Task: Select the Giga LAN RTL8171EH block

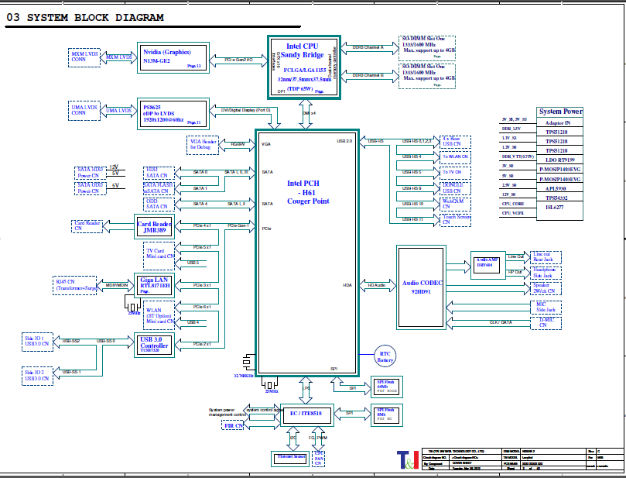Action: pos(154,285)
